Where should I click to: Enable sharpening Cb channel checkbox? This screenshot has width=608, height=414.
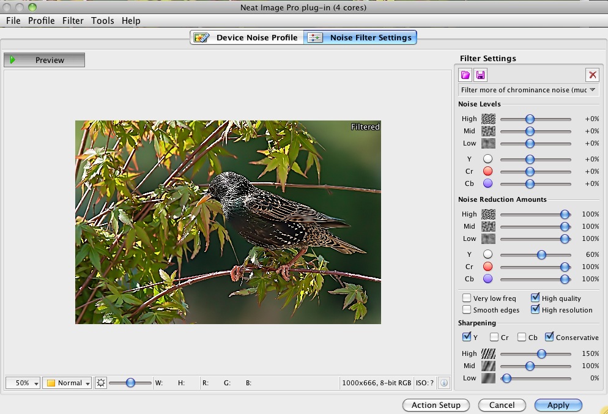(x=522, y=337)
